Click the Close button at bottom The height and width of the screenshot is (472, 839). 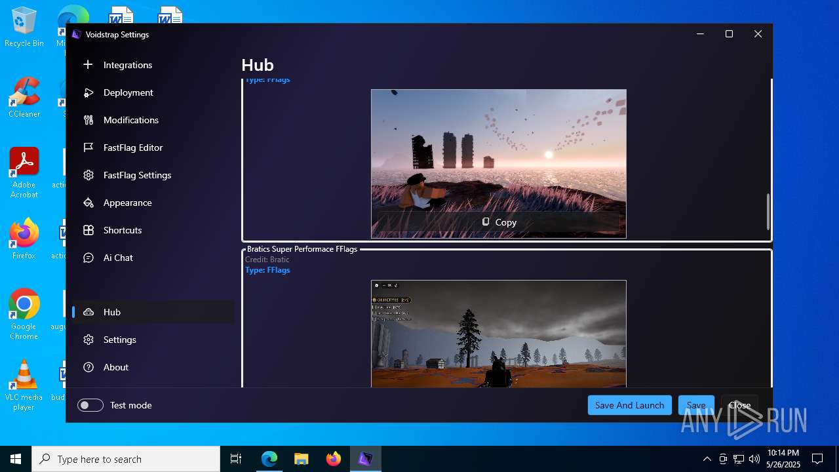[739, 405]
